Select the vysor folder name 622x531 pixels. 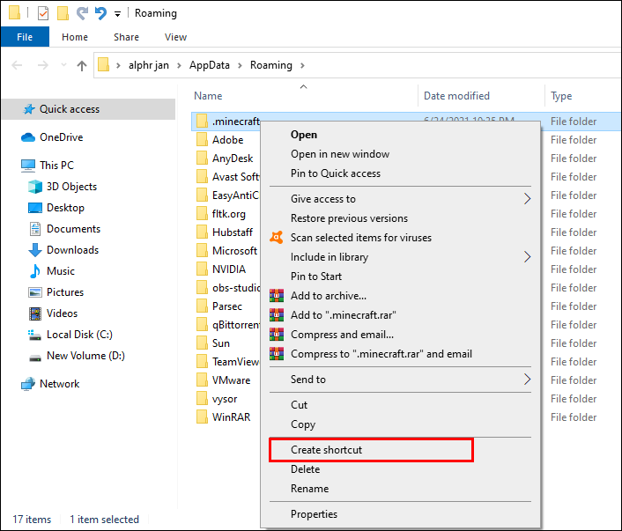[225, 399]
